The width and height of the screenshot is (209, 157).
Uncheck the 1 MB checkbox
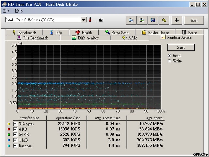point(15,140)
